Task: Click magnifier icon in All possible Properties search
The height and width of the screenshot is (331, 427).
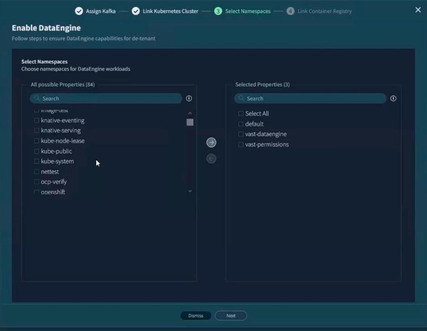Action: [37, 98]
